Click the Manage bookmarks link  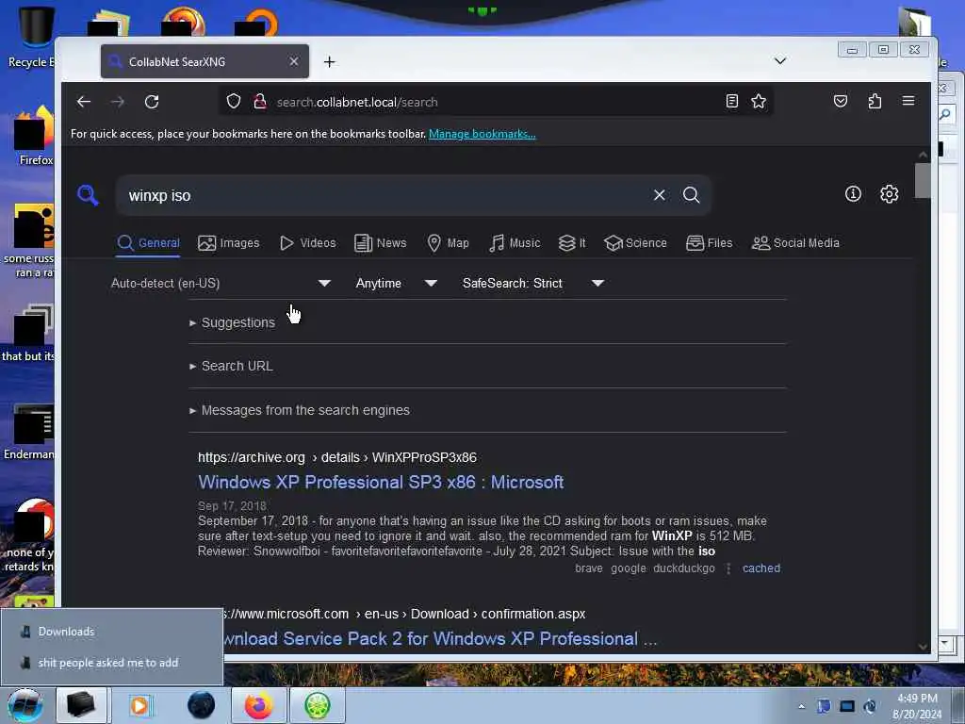(482, 134)
